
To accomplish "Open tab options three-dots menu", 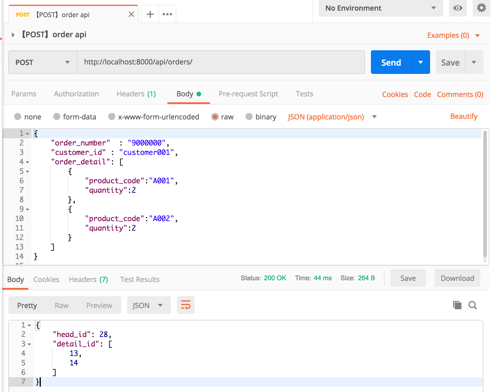I will (167, 14).
